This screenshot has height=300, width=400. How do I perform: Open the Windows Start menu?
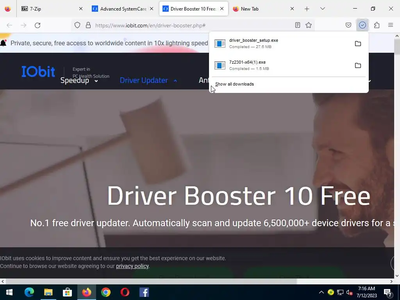(x=9, y=292)
